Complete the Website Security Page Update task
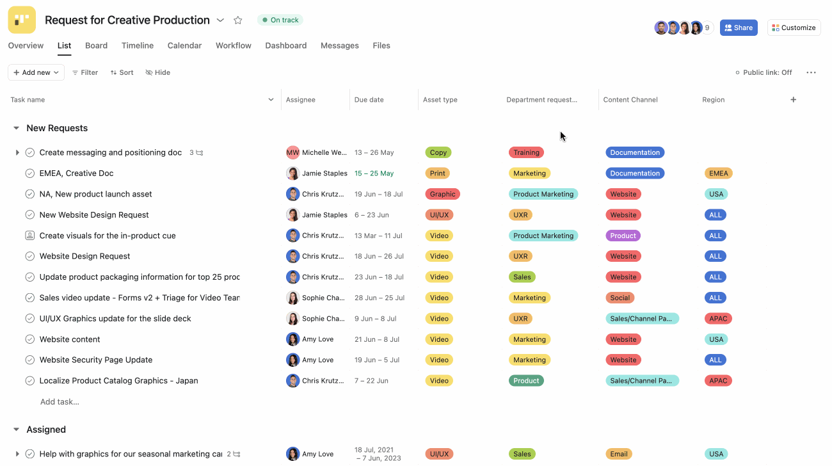 [x=29, y=360]
